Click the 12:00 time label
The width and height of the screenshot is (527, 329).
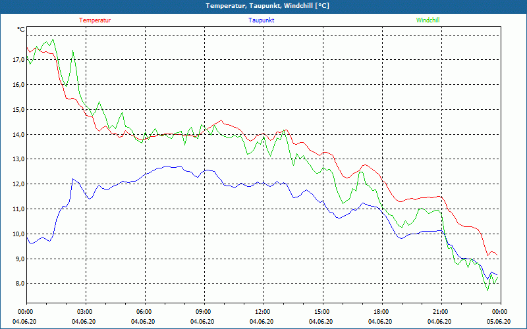click(262, 312)
